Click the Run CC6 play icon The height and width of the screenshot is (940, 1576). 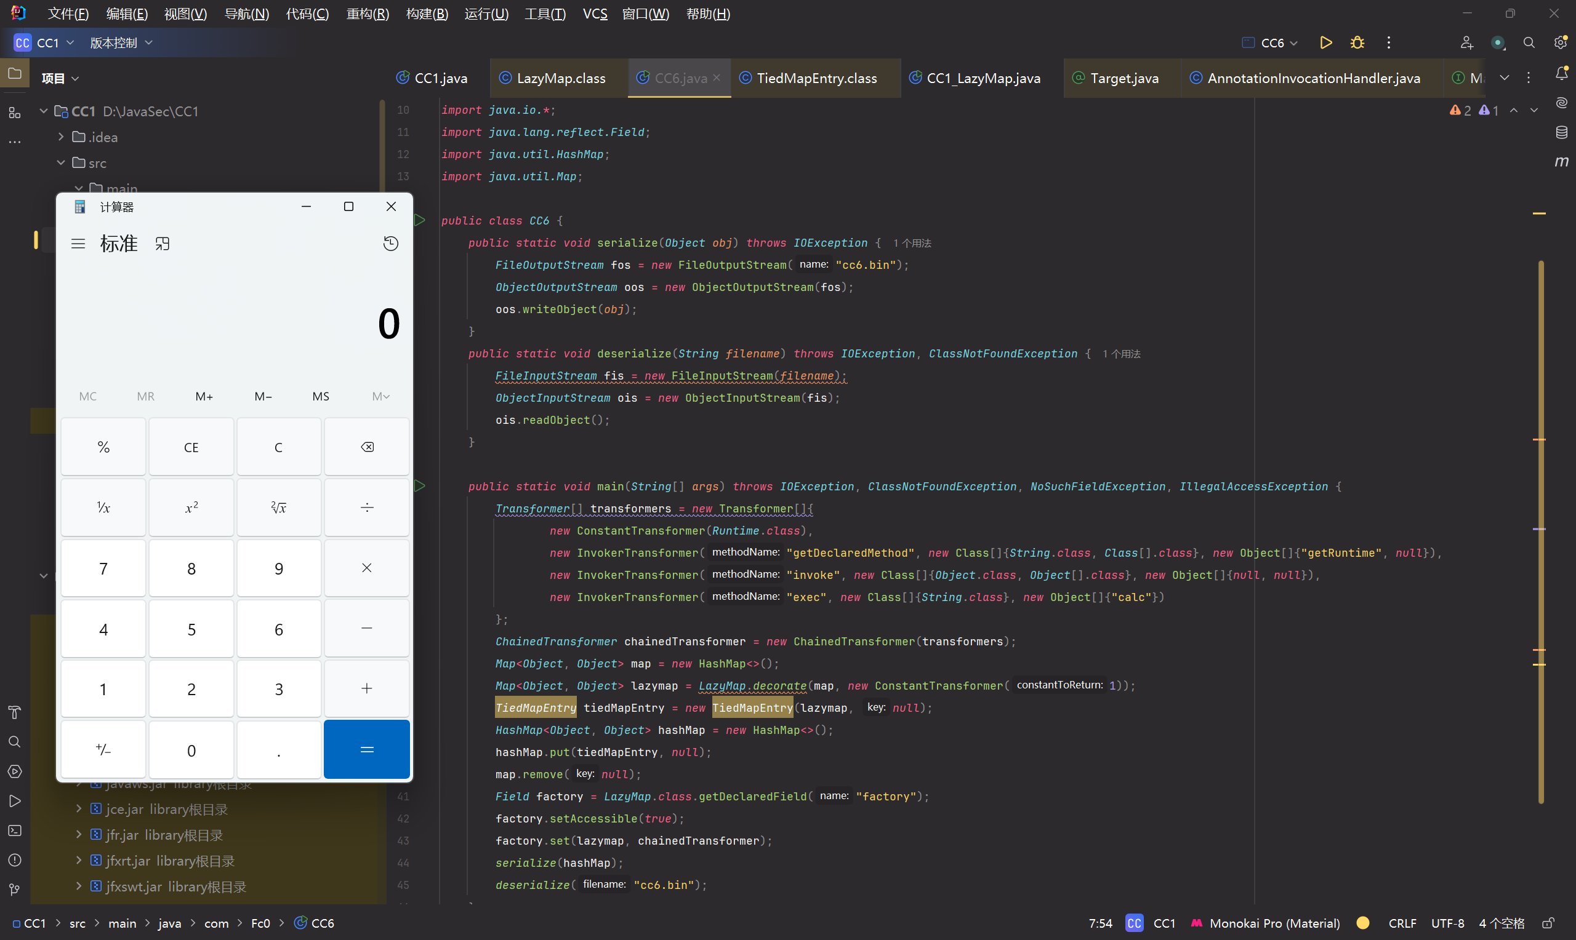[1325, 42]
